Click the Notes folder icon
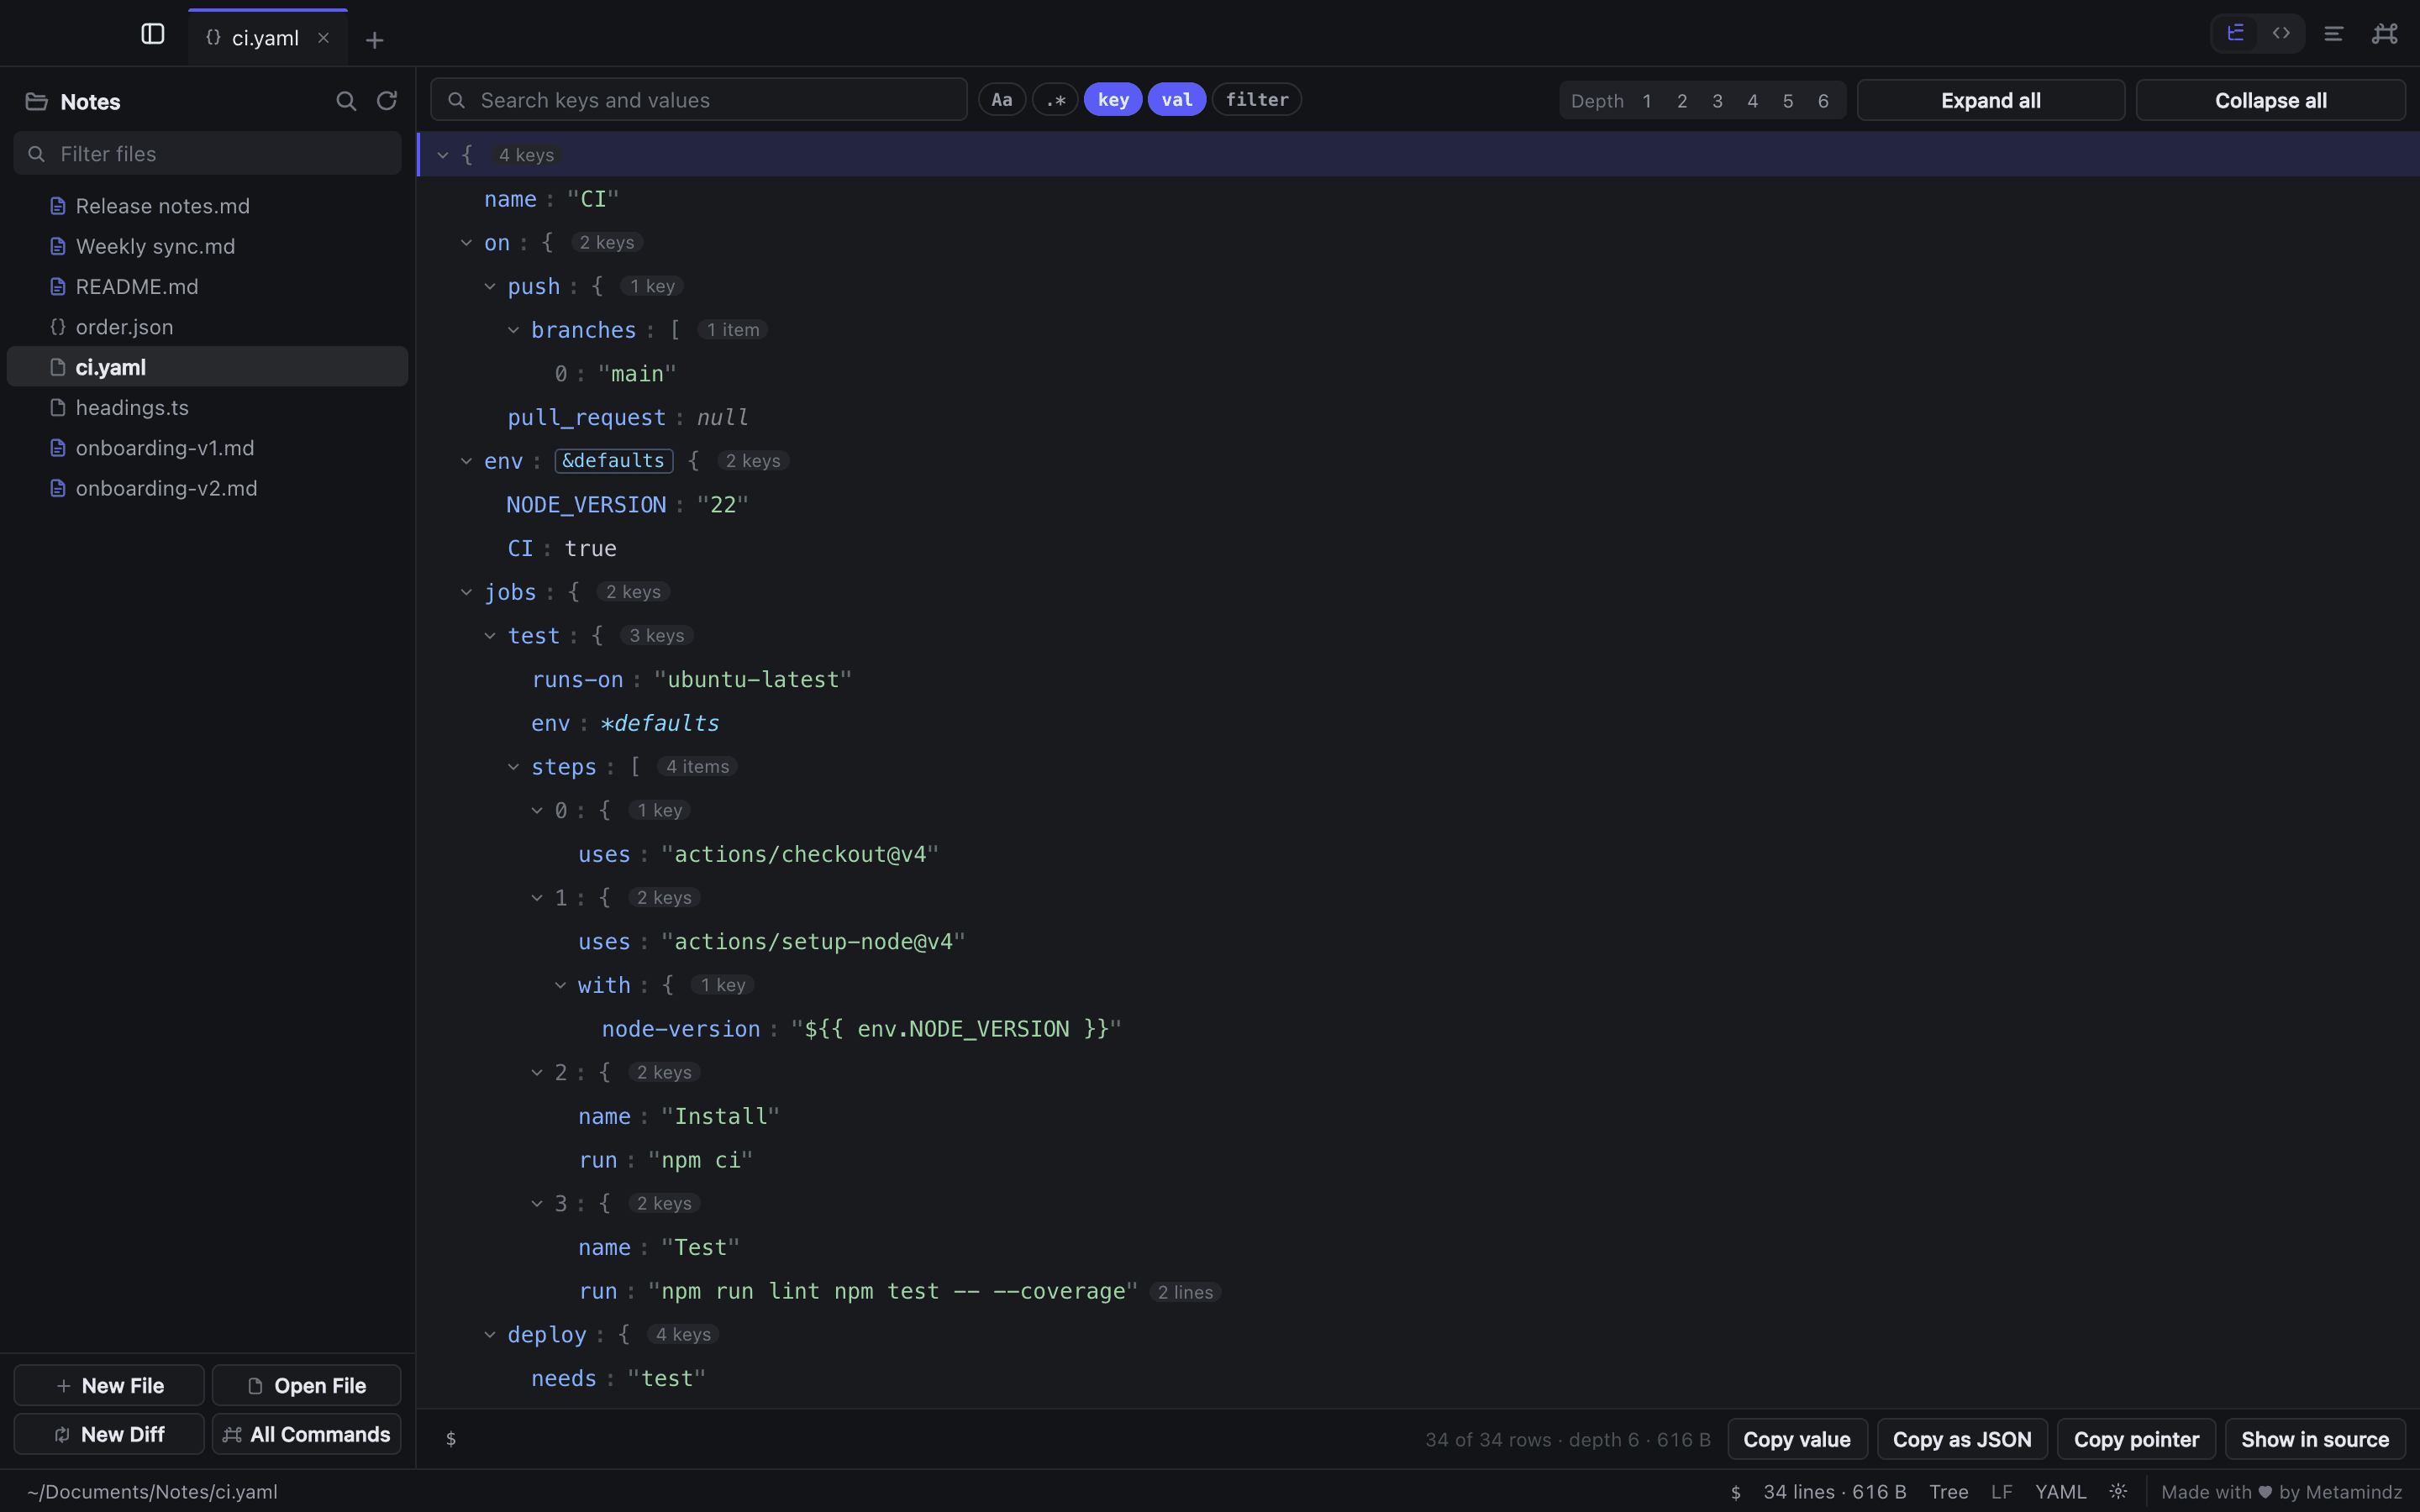The height and width of the screenshot is (1512, 2420). pos(37,102)
